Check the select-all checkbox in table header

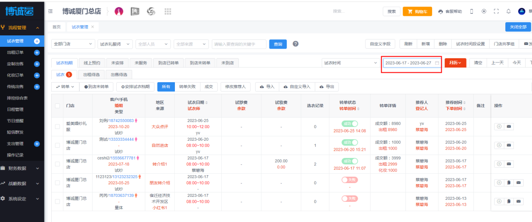(x=57, y=106)
